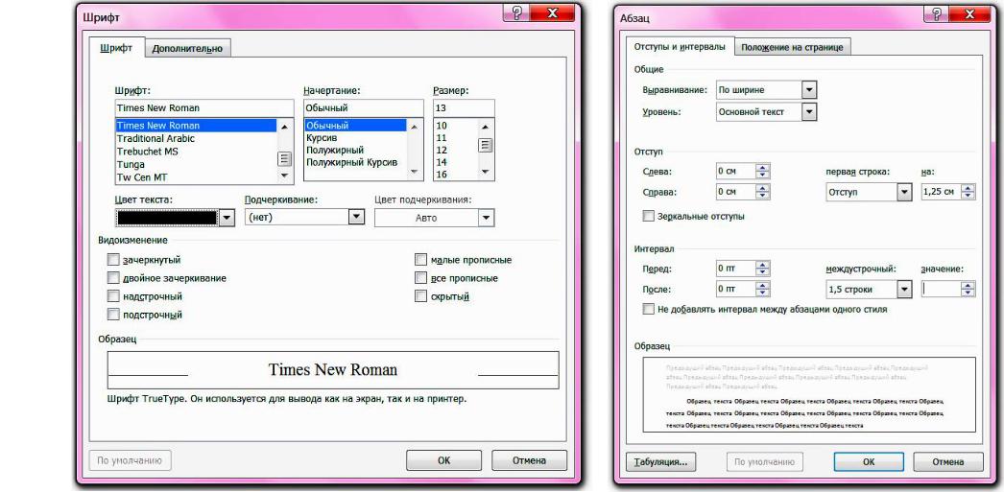Open the Табуляция settings
The height and width of the screenshot is (492, 1004).
coord(660,461)
